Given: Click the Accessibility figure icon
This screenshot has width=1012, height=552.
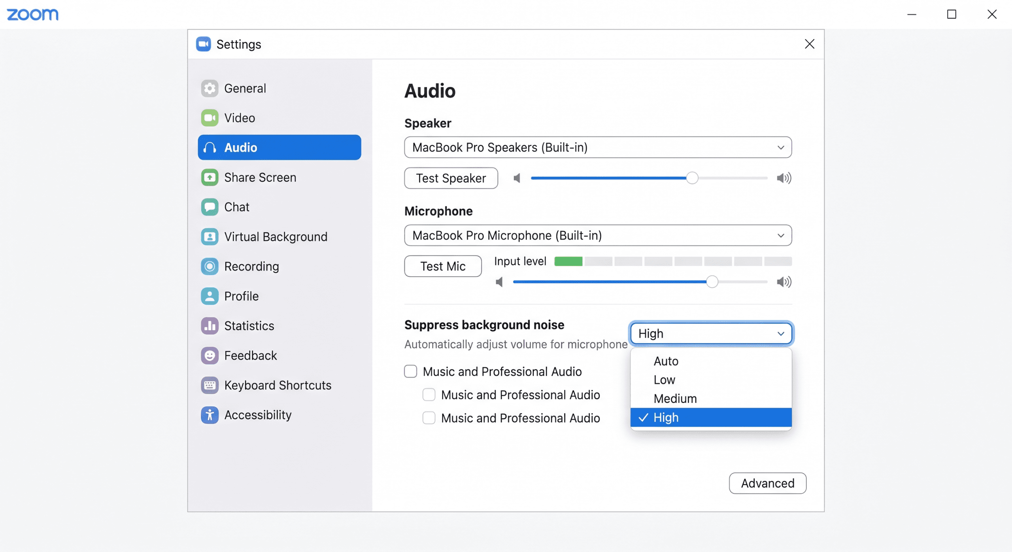Looking at the screenshot, I should point(210,414).
